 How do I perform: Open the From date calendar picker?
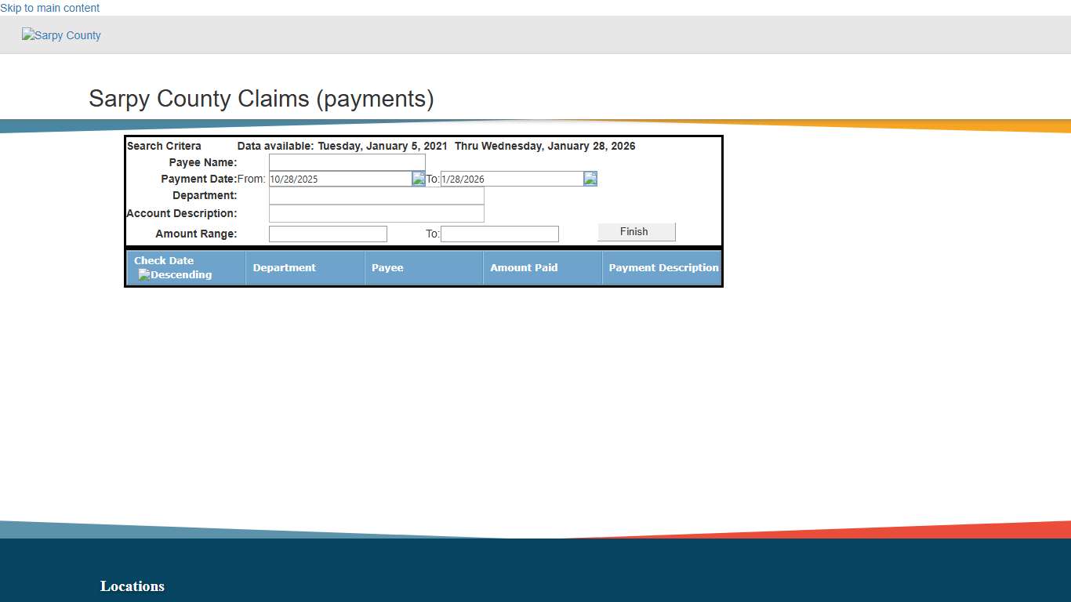pyautogui.click(x=419, y=178)
